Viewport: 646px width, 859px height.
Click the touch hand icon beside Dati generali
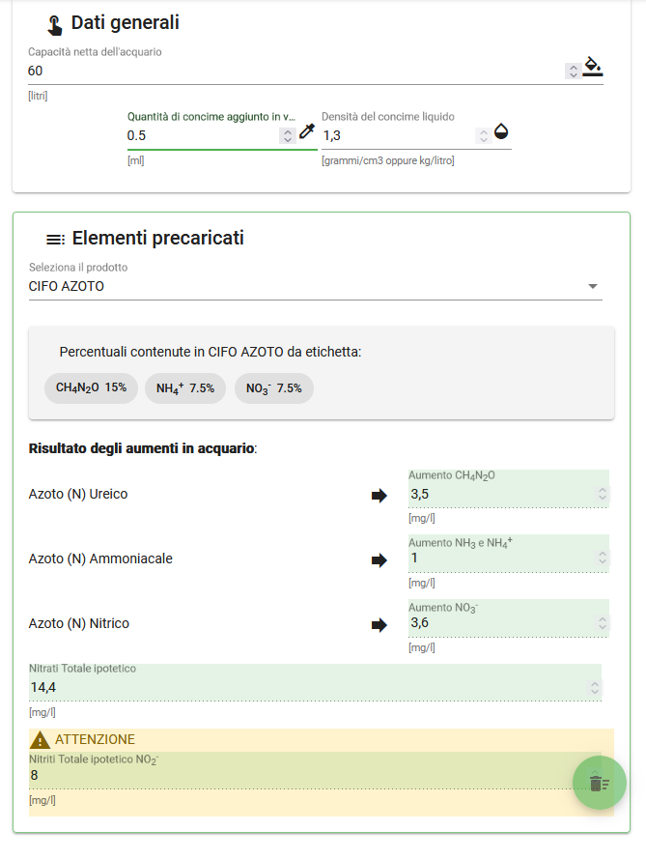pos(54,25)
